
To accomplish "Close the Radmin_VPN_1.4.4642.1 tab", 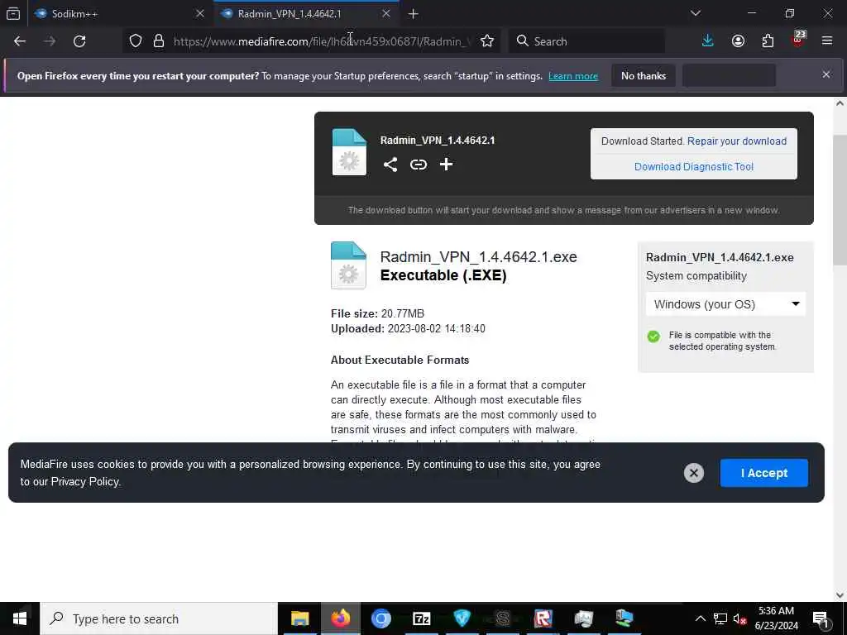I will click(x=386, y=13).
